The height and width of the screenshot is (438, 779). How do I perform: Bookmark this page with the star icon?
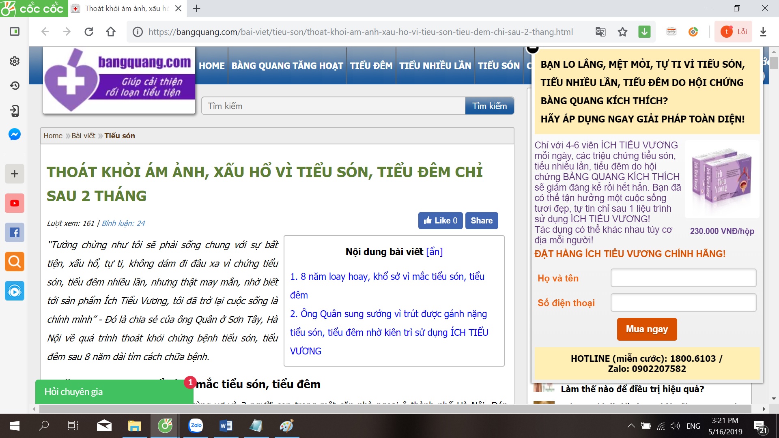tap(622, 32)
